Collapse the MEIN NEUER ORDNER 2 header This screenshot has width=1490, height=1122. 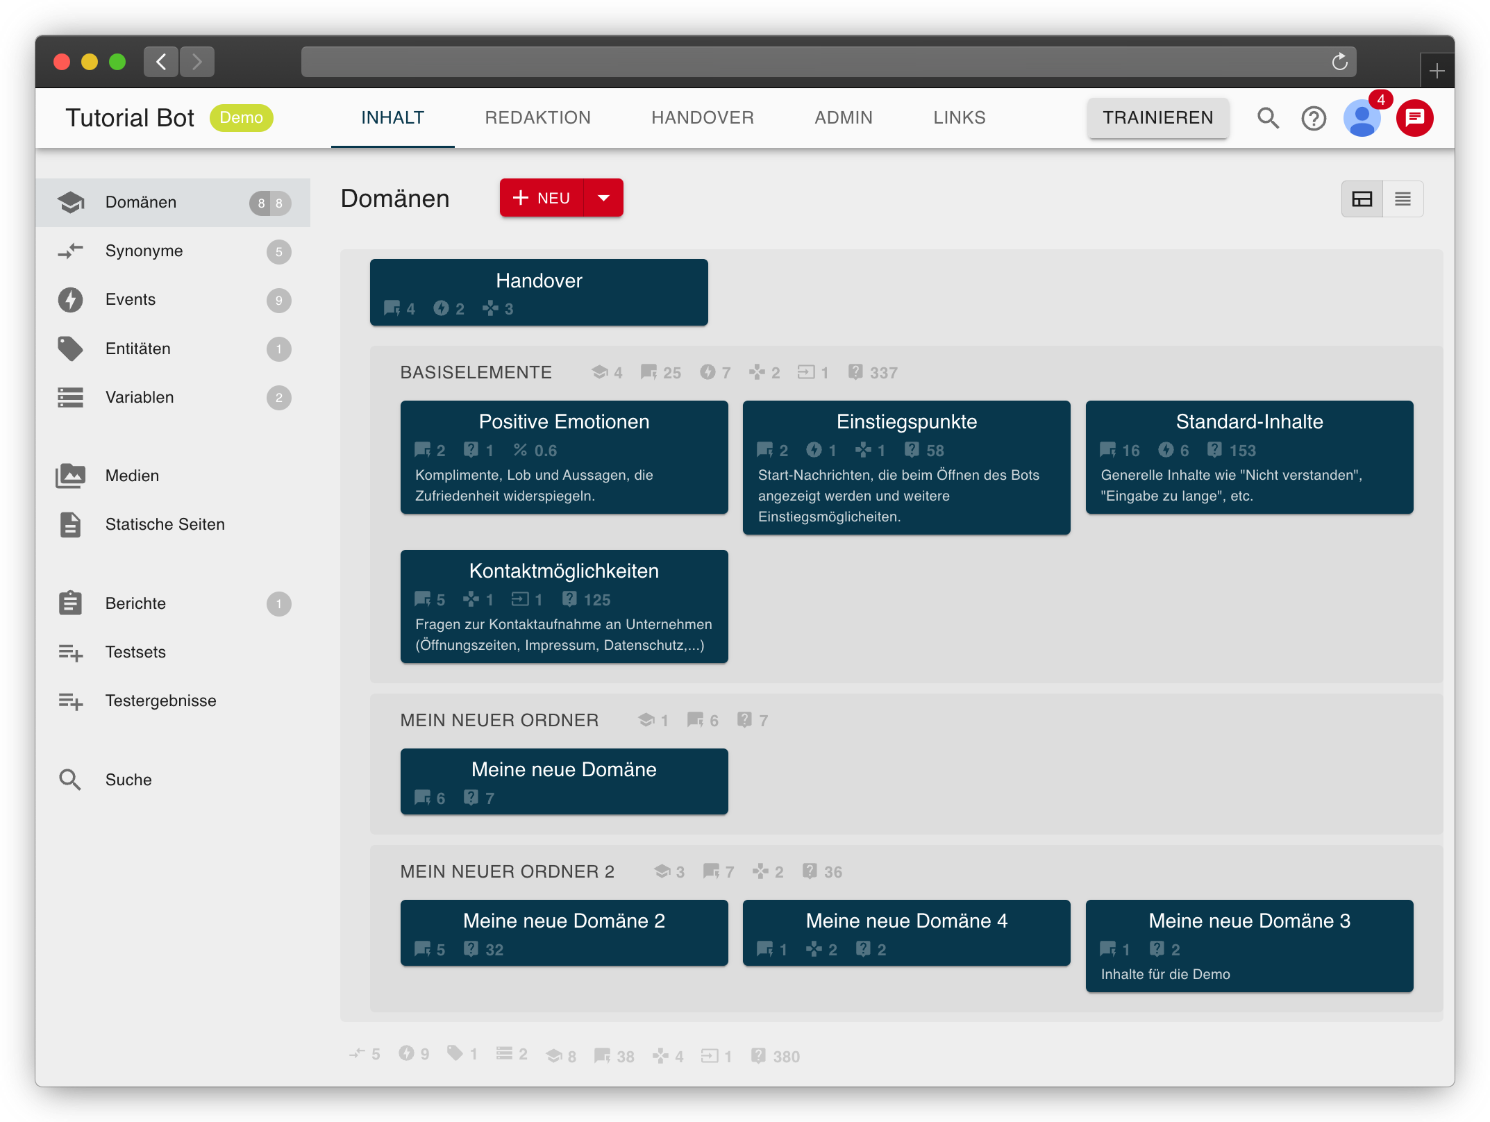(507, 872)
